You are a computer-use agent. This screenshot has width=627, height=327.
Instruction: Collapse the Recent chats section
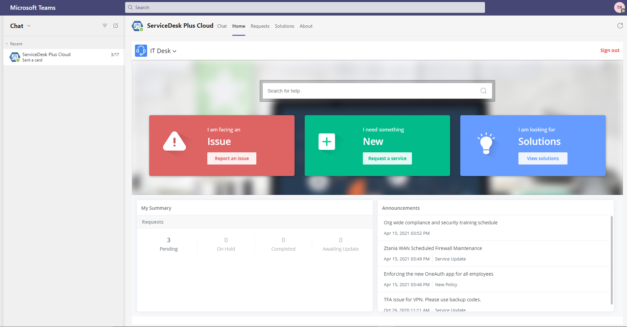pos(7,44)
